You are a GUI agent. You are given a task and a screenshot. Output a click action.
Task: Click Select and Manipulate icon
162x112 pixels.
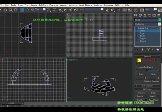[54, 10]
